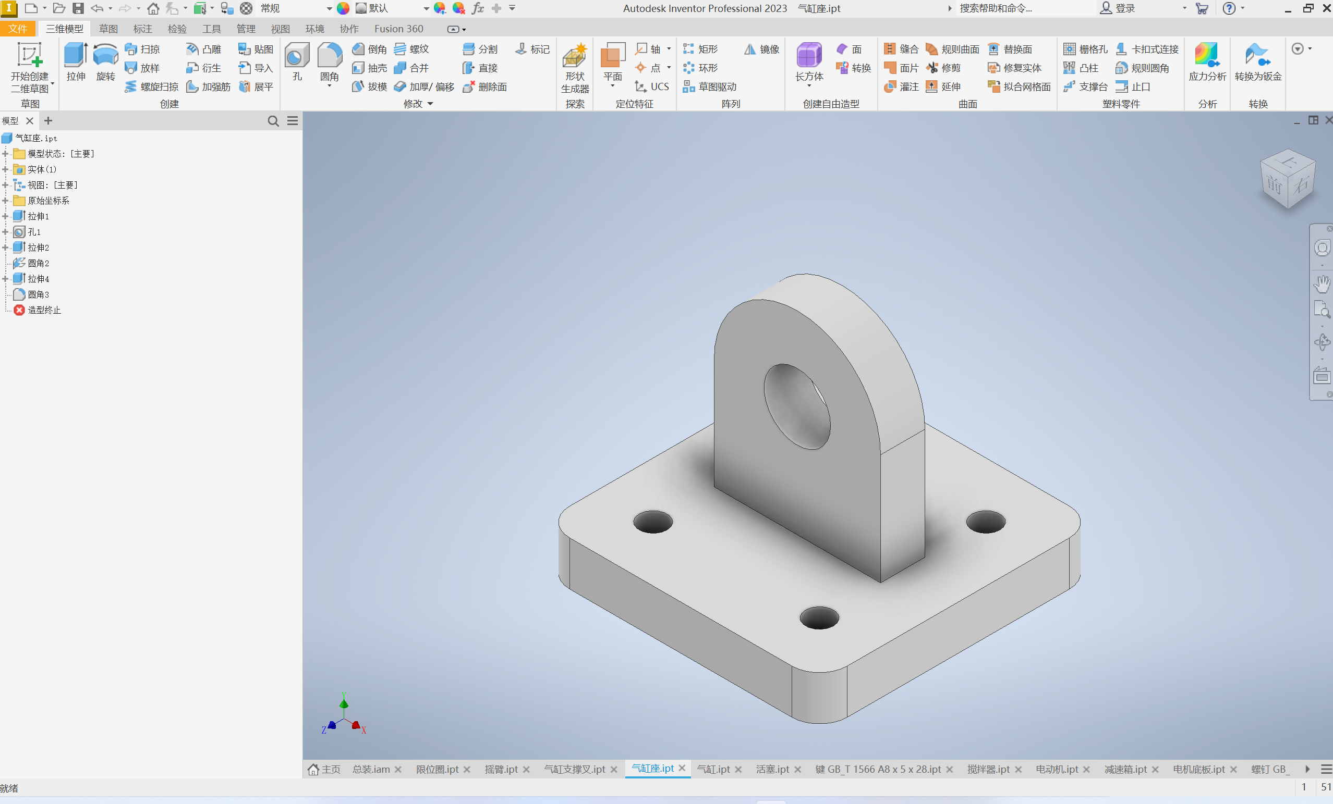Click the 登录 sign-in button
The image size is (1333, 804).
pos(1118,8)
